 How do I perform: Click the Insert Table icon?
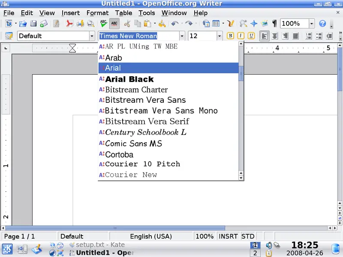point(216,24)
